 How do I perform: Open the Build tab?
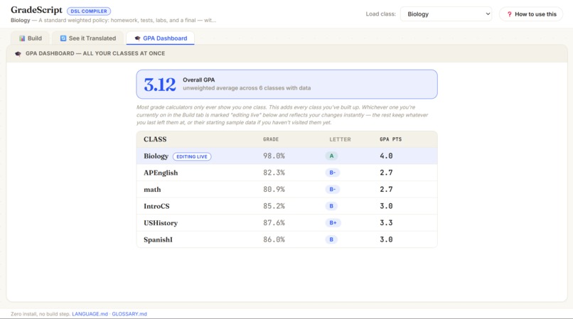tap(31, 38)
